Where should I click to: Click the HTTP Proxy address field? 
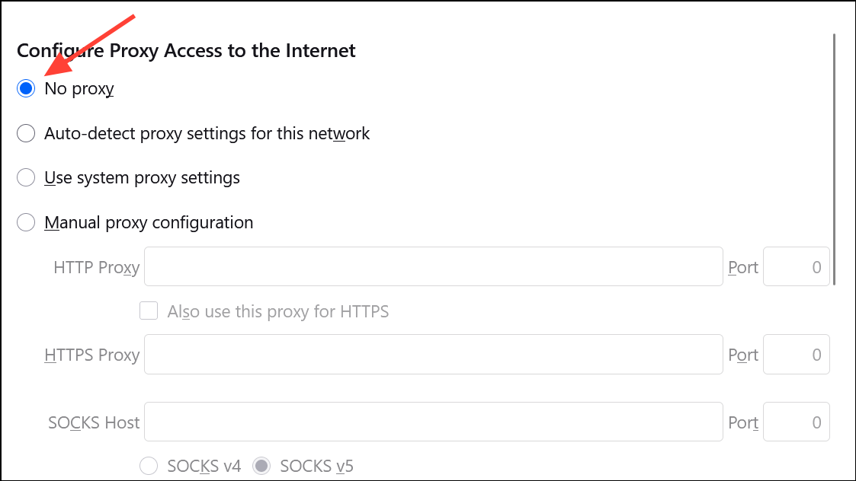click(433, 266)
